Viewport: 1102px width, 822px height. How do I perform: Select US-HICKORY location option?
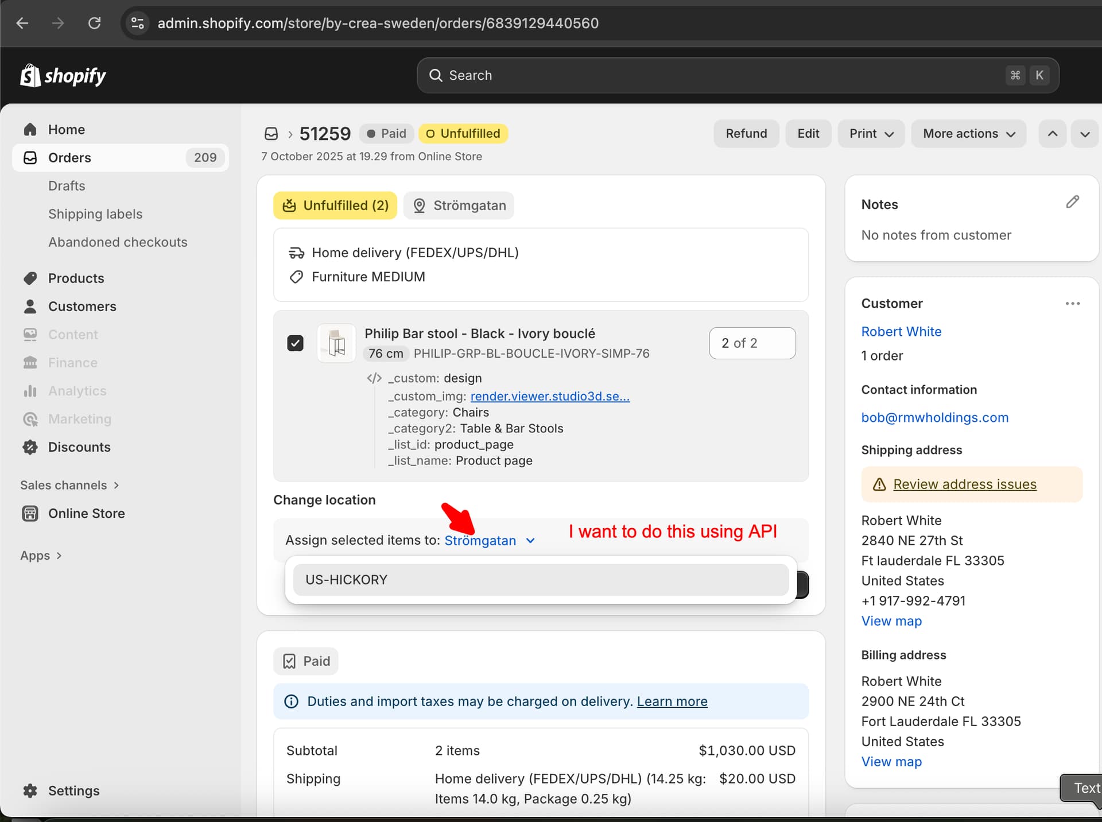[540, 580]
